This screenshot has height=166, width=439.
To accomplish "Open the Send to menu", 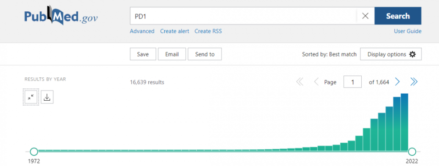I will point(205,54).
